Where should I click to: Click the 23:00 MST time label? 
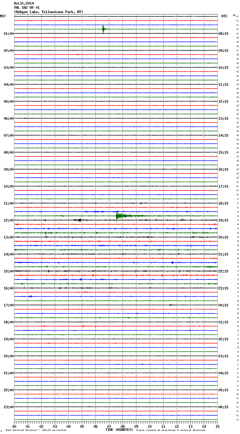point(9,407)
